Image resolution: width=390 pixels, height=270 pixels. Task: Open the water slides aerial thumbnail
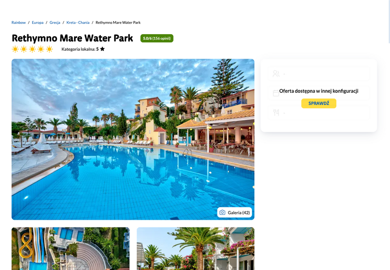tap(71, 249)
